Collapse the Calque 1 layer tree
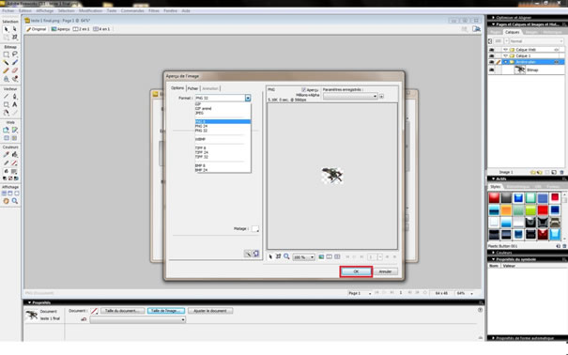This screenshot has width=568, height=355. (x=505, y=55)
